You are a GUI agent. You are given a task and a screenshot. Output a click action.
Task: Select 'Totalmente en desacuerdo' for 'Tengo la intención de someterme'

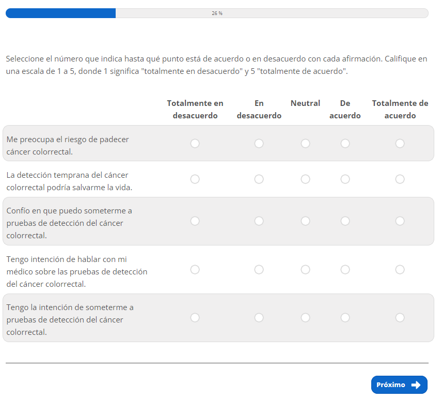[195, 318]
